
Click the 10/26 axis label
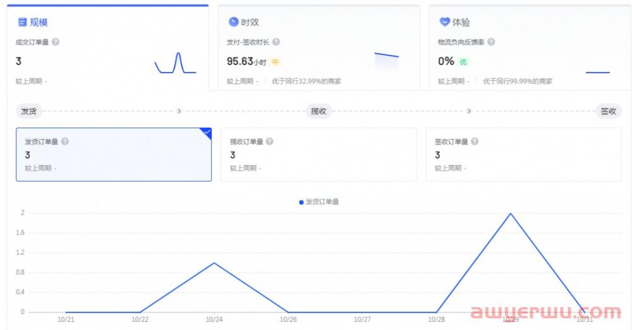(x=288, y=319)
